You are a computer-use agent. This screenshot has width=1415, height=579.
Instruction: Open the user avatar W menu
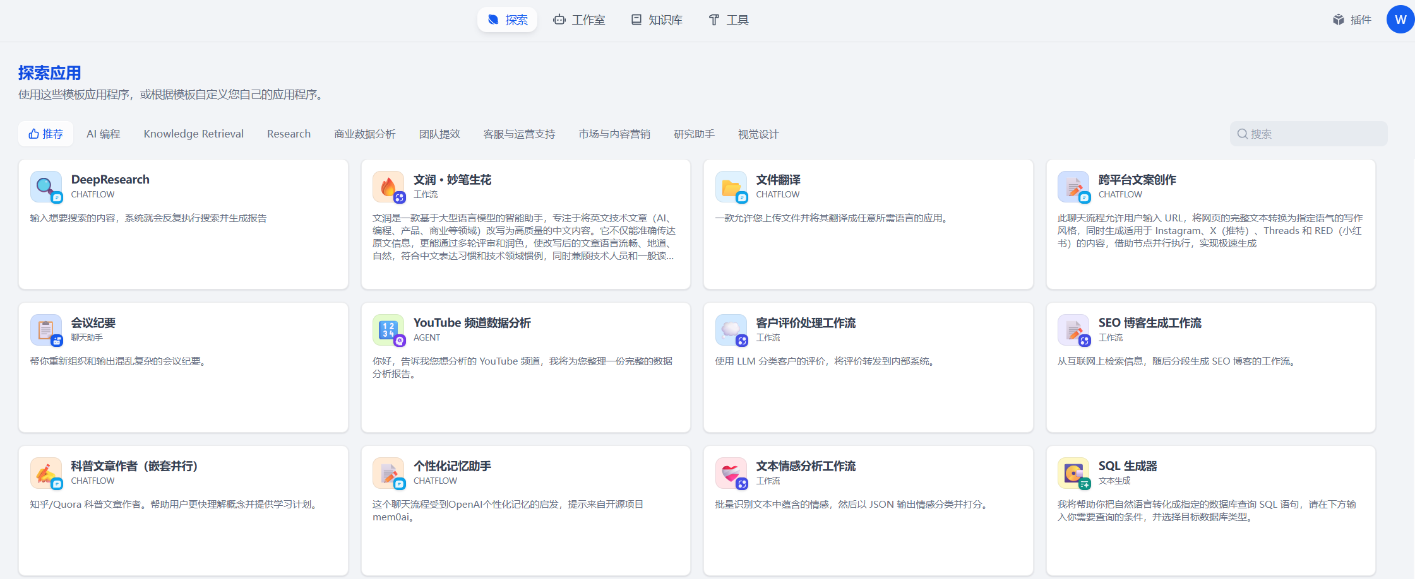[x=1400, y=20]
